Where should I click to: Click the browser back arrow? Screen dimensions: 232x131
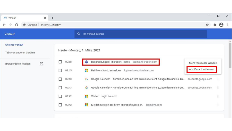pyautogui.click(x=4, y=25)
